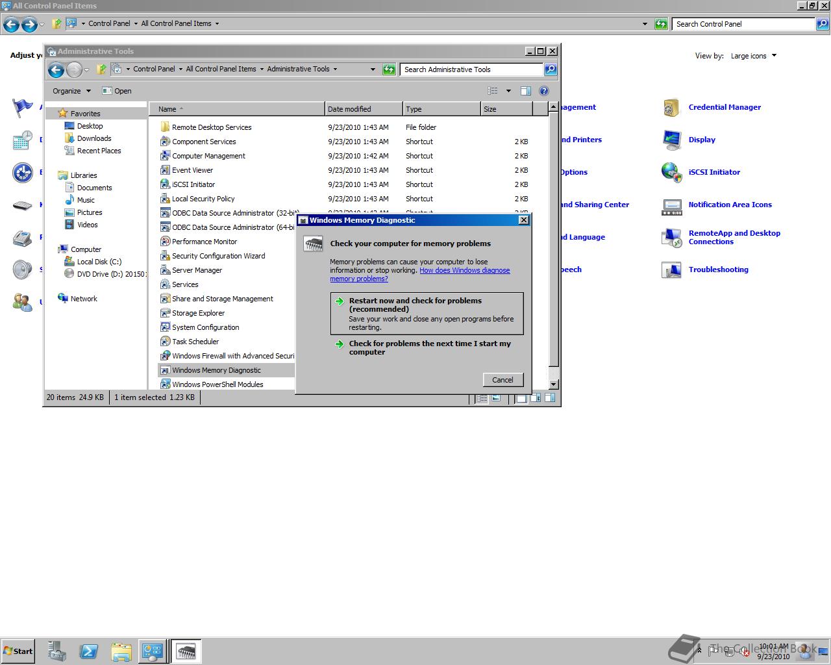Select the System Configuration entry
The image size is (831, 665).
click(205, 327)
